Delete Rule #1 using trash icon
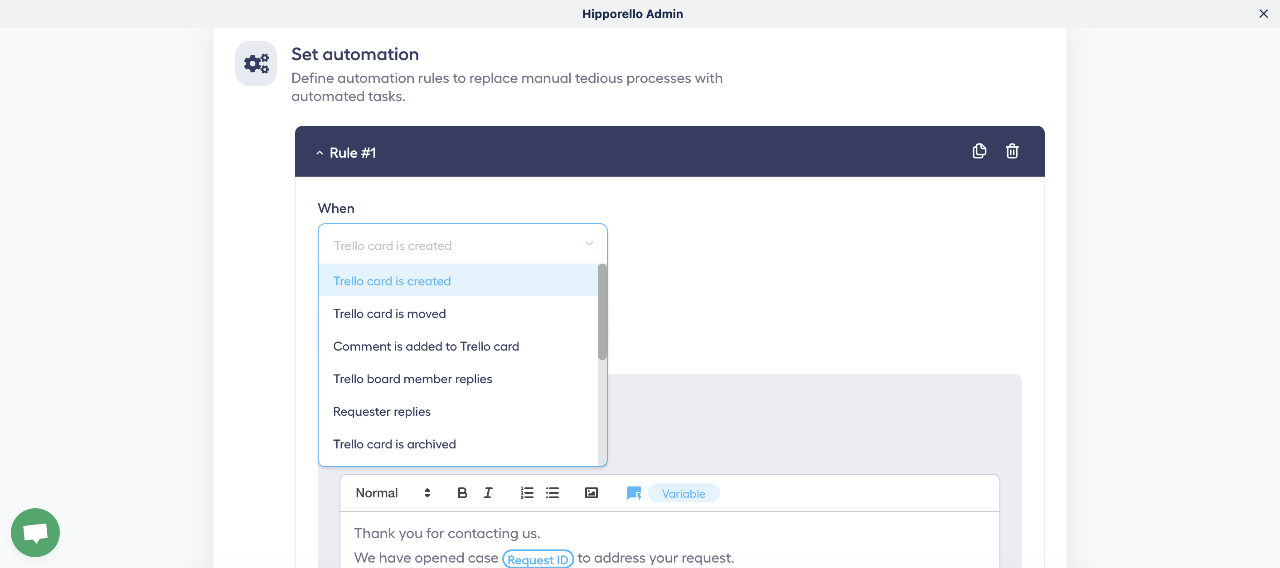This screenshot has width=1280, height=568. pyautogui.click(x=1012, y=151)
